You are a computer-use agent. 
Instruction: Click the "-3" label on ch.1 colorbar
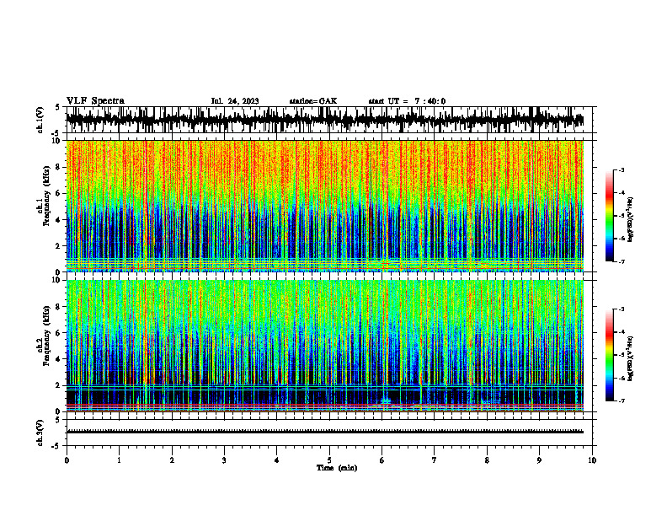[621, 169]
